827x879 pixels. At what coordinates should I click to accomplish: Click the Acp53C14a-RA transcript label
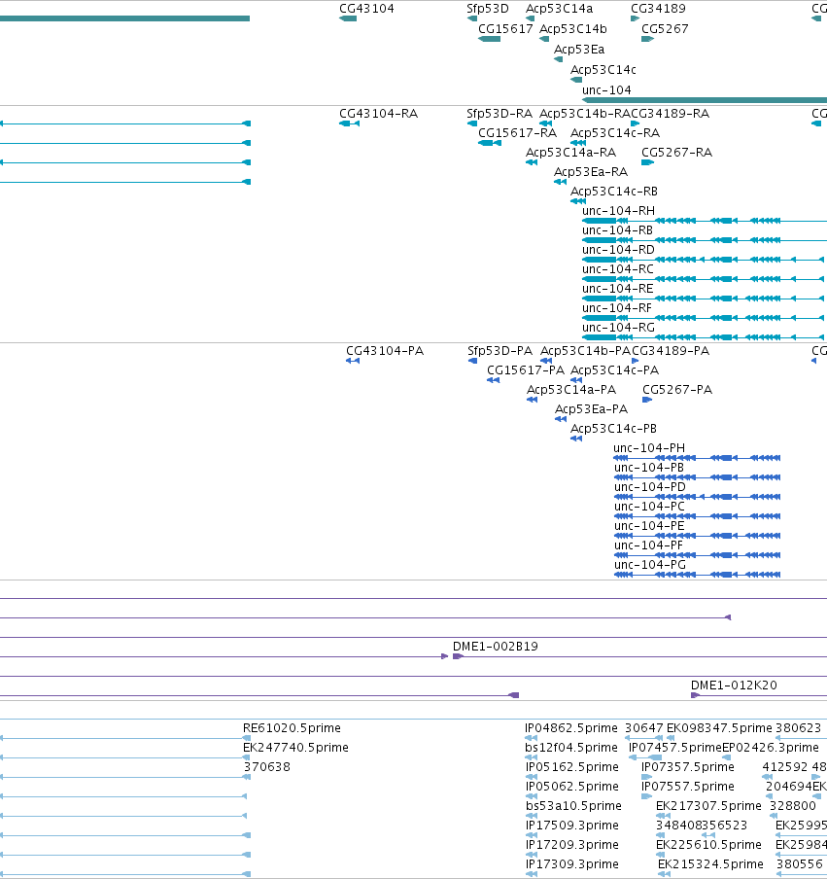point(571,153)
